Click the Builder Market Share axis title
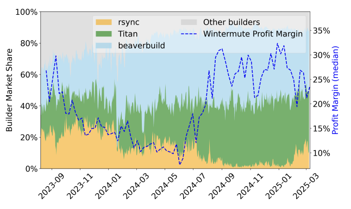This screenshot has width=351, height=209. pyautogui.click(x=9, y=90)
